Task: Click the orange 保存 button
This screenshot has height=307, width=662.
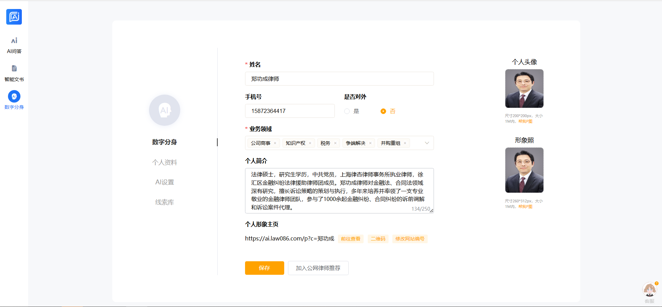Action: pos(264,268)
